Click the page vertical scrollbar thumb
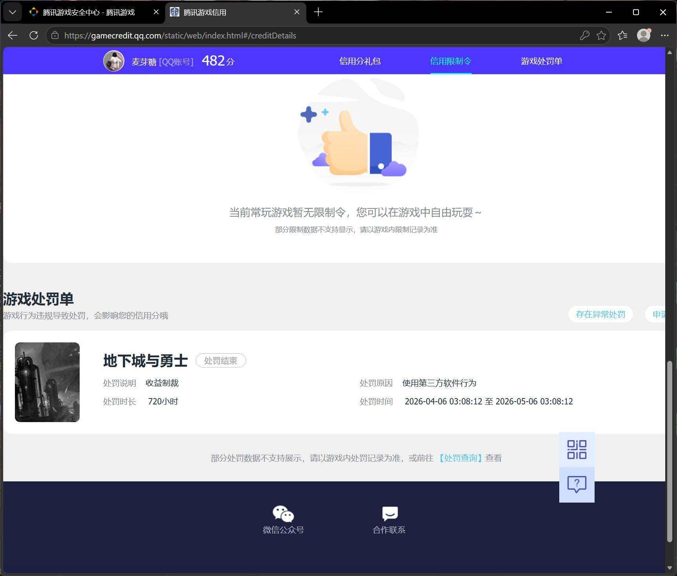Viewport: 677px width, 576px height. click(670, 451)
